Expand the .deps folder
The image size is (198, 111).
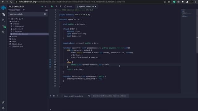tap(13, 42)
